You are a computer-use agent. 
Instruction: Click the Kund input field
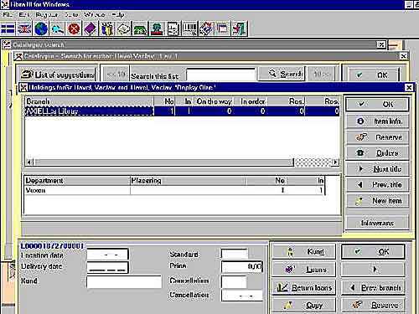[x=124, y=281]
